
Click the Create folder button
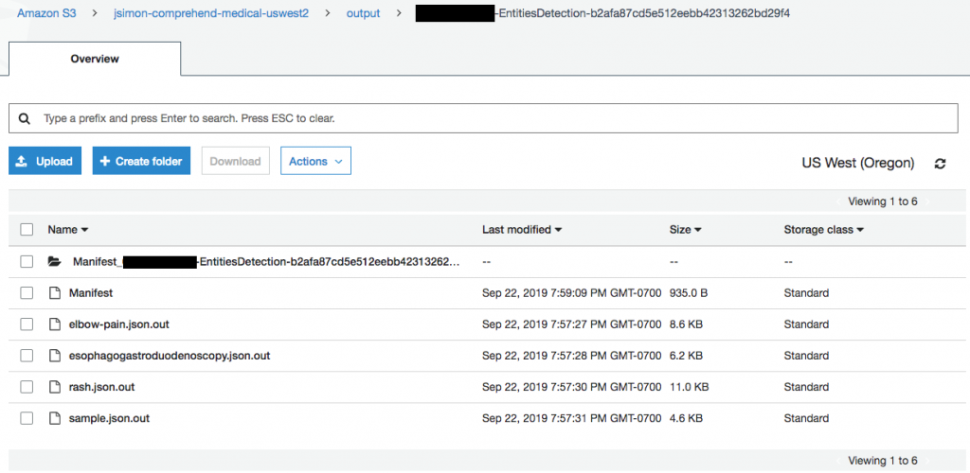[141, 161]
